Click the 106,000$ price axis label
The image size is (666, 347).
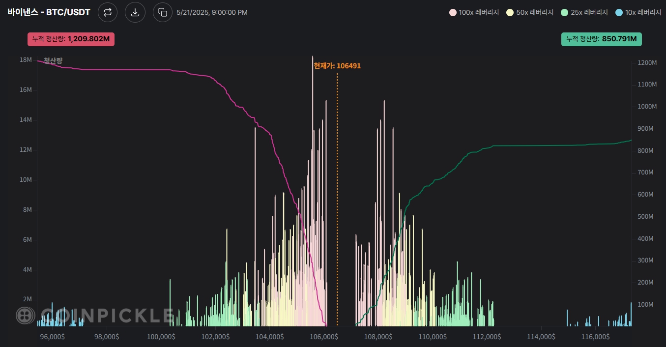coord(324,337)
